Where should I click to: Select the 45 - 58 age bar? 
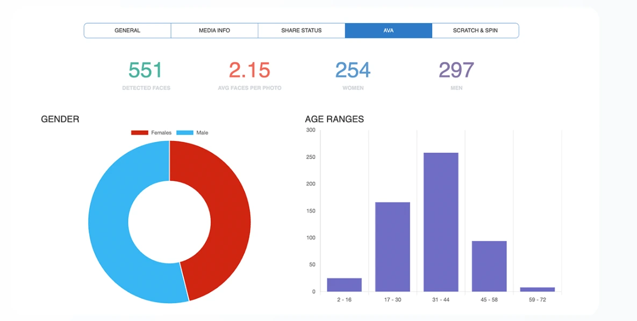489,266
